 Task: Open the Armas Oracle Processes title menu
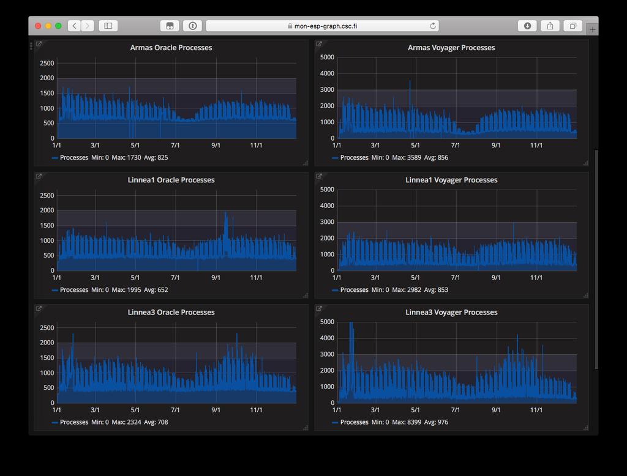coord(171,48)
